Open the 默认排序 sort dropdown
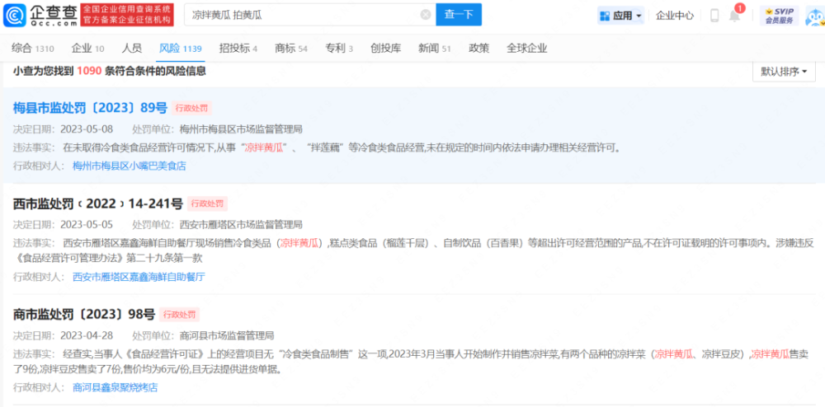Screen dimensions: 825x407 point(784,72)
